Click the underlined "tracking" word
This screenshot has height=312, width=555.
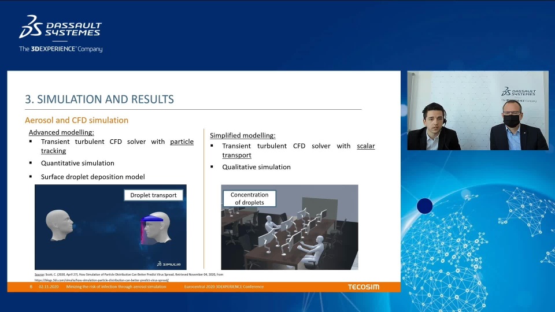53,151
